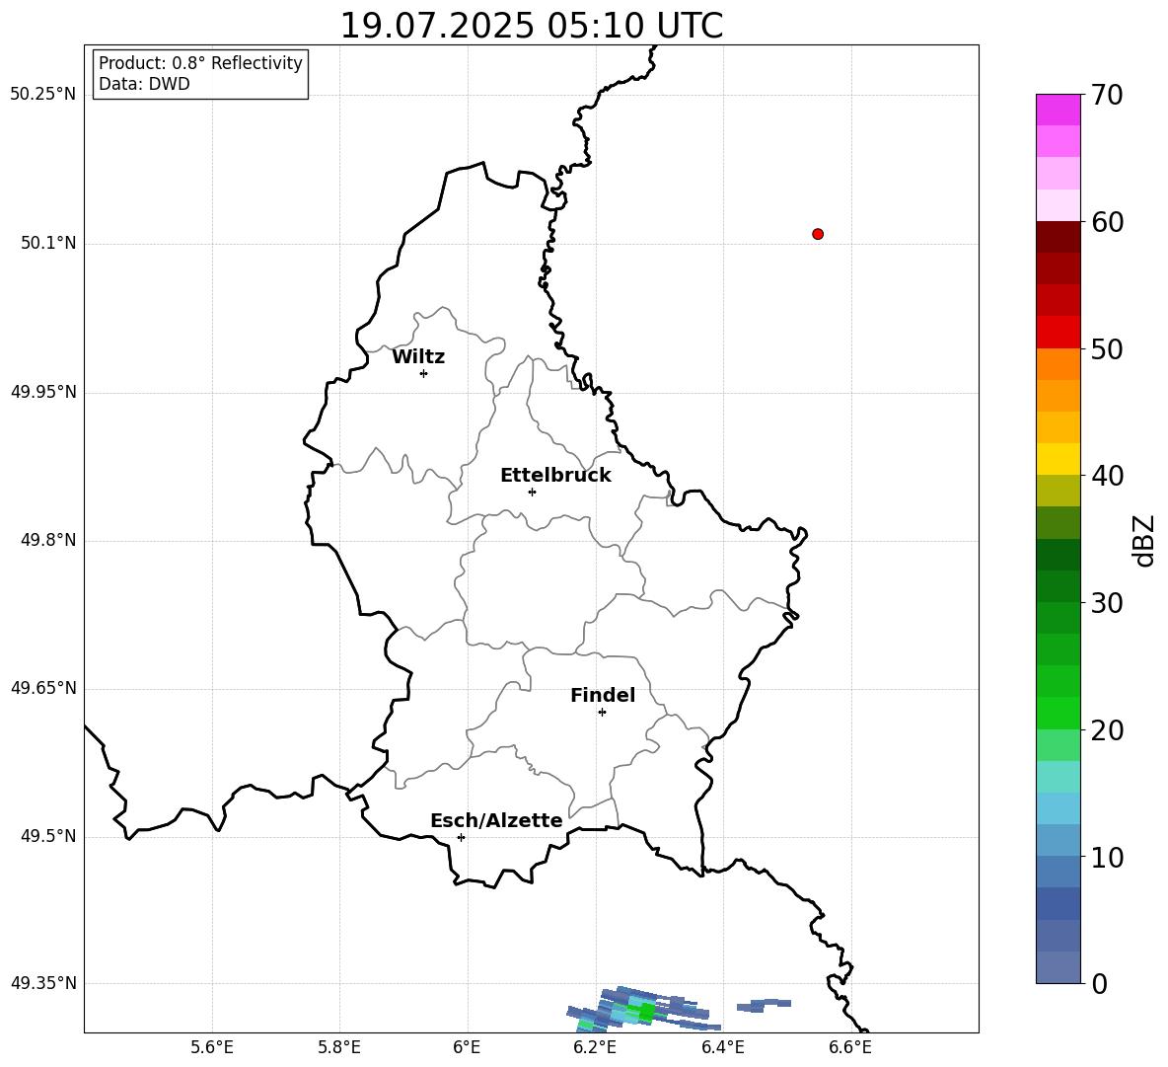This screenshot has height=1067, width=1168.
Task: Click the 49.95°N latitude label
Action: (x=43, y=391)
